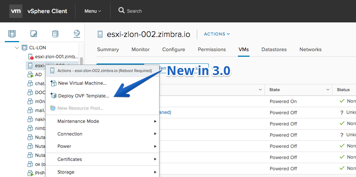Click the host icon beside esxi-zlon-002.zimbra.io title
356x177 pixels.
click(x=100, y=34)
